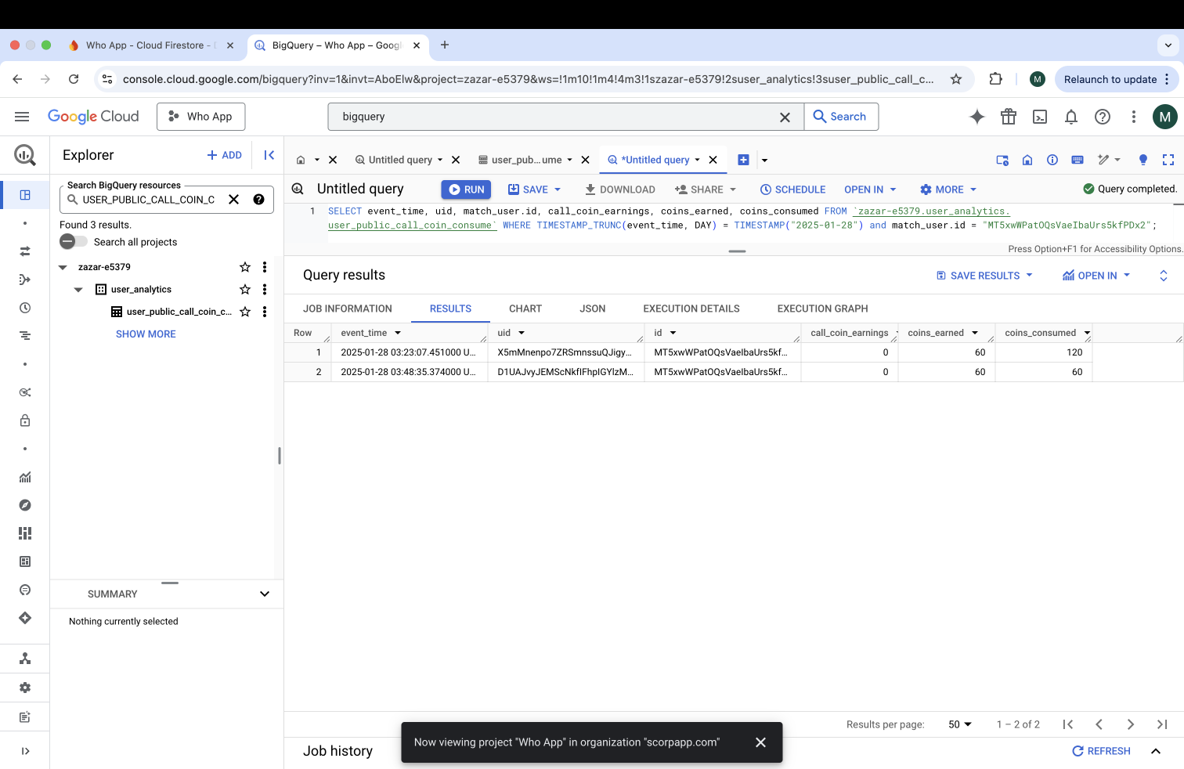Screen dimensions: 1184x769
Task: Open the three-dot settings menu in header
Action: 1134,117
